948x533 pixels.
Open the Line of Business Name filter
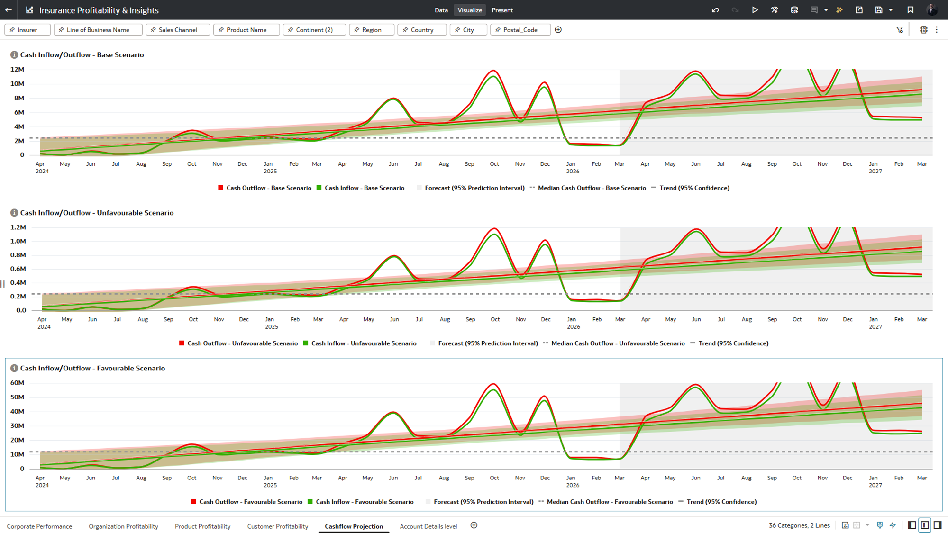pos(98,30)
